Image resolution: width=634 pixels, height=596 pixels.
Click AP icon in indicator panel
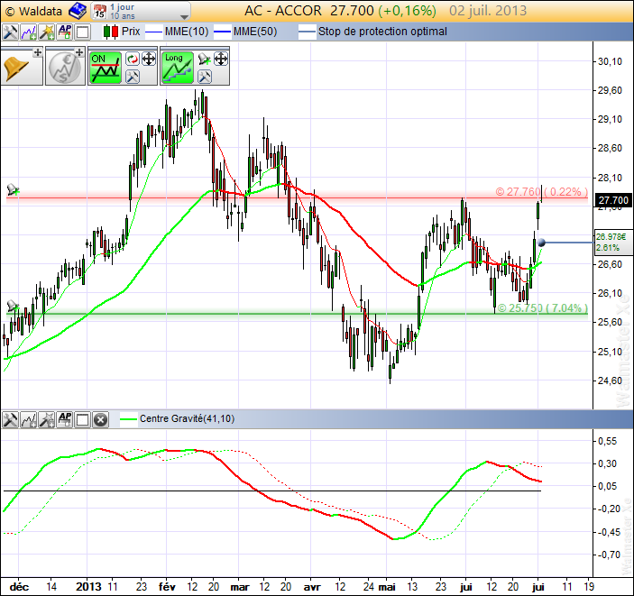[x=65, y=419]
